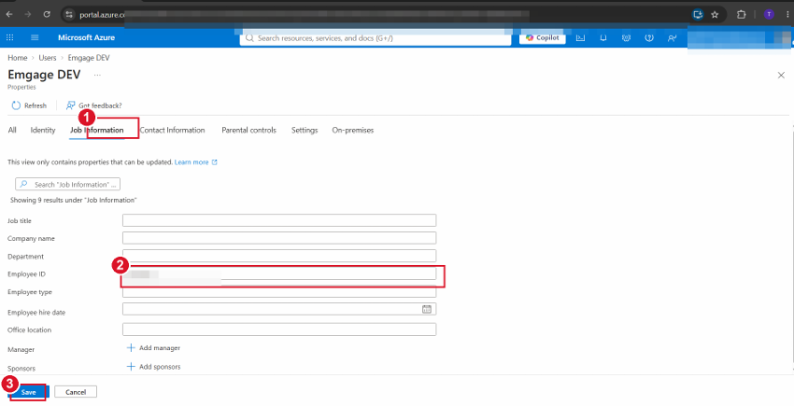The image size is (794, 406).
Task: Click Add manager
Action: click(x=153, y=348)
